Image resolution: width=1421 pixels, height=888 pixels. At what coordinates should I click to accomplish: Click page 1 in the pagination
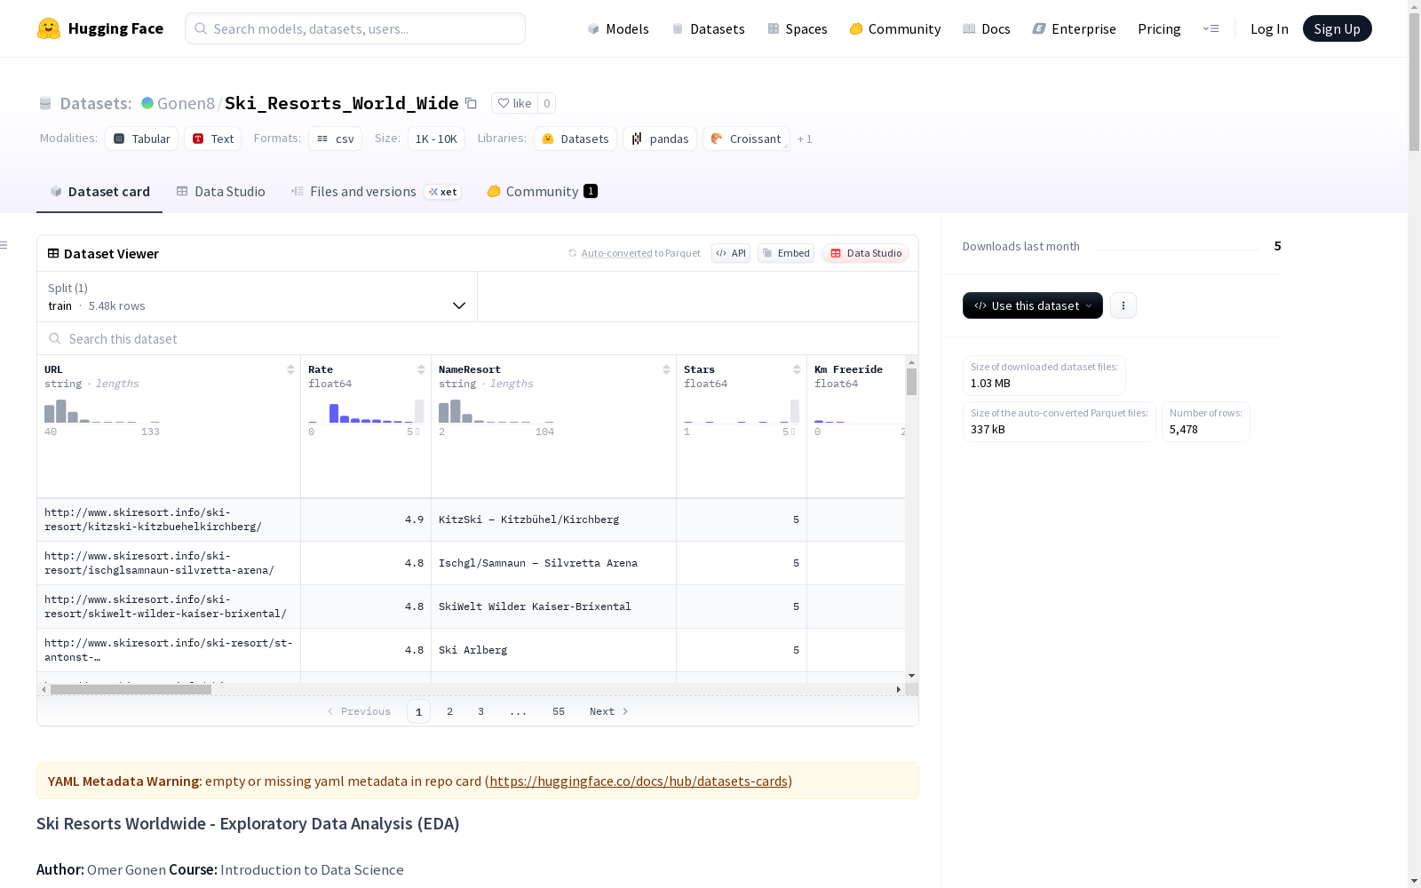tap(418, 711)
